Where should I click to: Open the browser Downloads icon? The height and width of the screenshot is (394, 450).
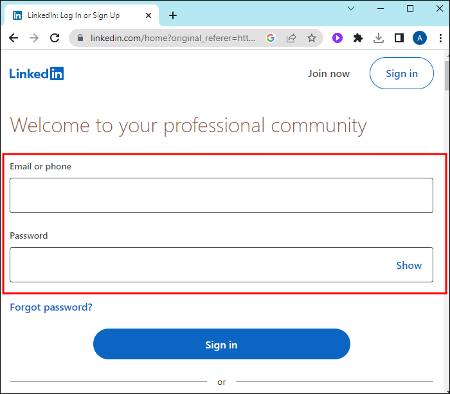tap(379, 38)
